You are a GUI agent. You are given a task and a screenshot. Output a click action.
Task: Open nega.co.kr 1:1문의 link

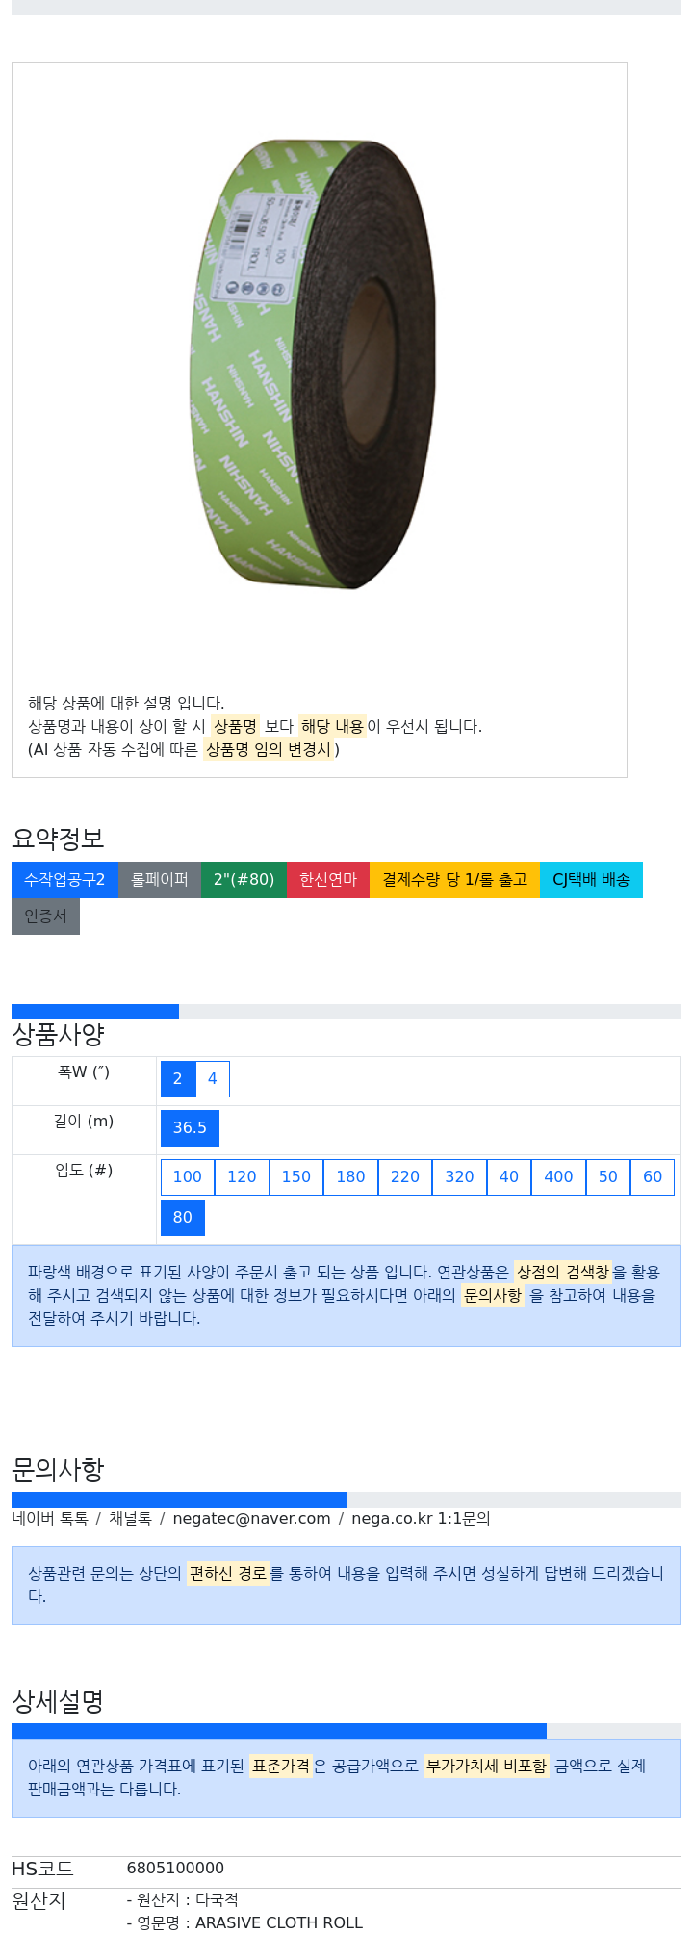point(421,1518)
